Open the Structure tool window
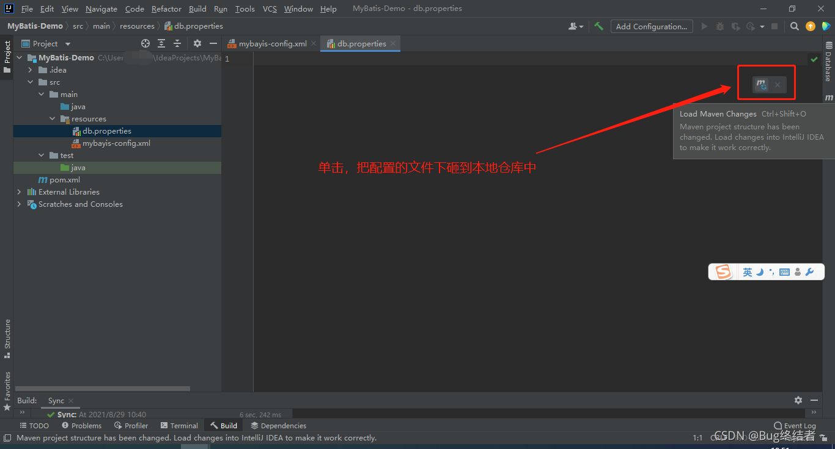 (7, 339)
